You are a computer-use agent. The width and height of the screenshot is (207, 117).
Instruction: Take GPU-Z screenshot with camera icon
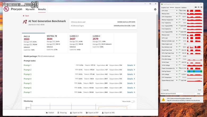(196, 7)
